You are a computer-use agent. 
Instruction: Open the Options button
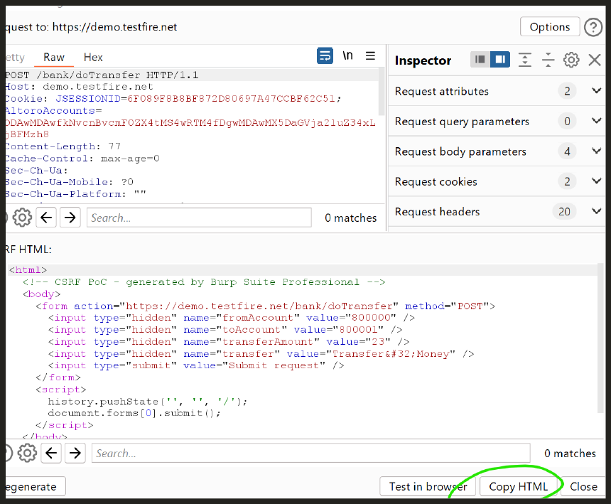(x=549, y=27)
